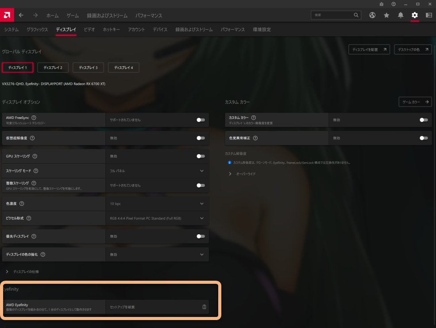Image resolution: width=436 pixels, height=328 pixels.
Task: Enable the カスタム カラー switch
Action: pos(423,119)
